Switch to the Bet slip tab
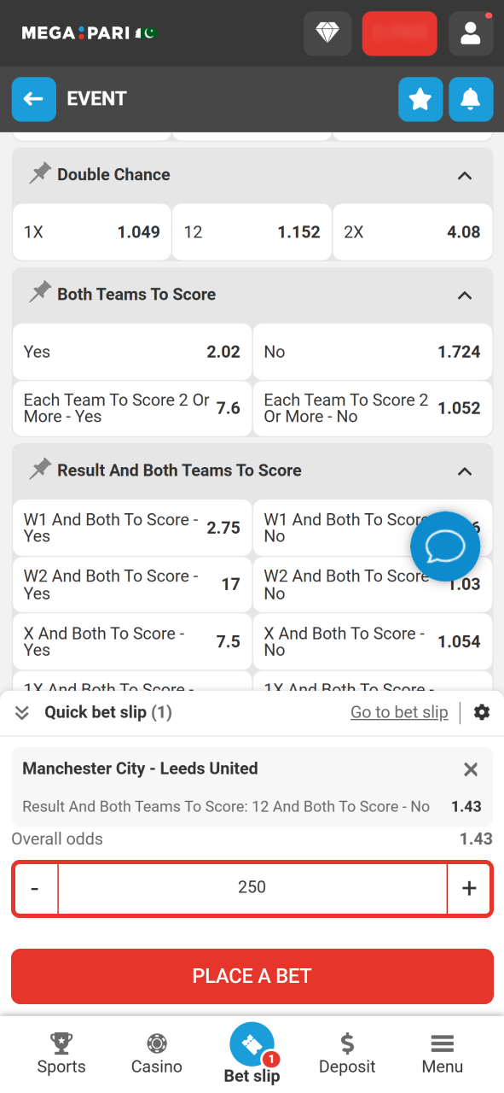 coord(252,1053)
